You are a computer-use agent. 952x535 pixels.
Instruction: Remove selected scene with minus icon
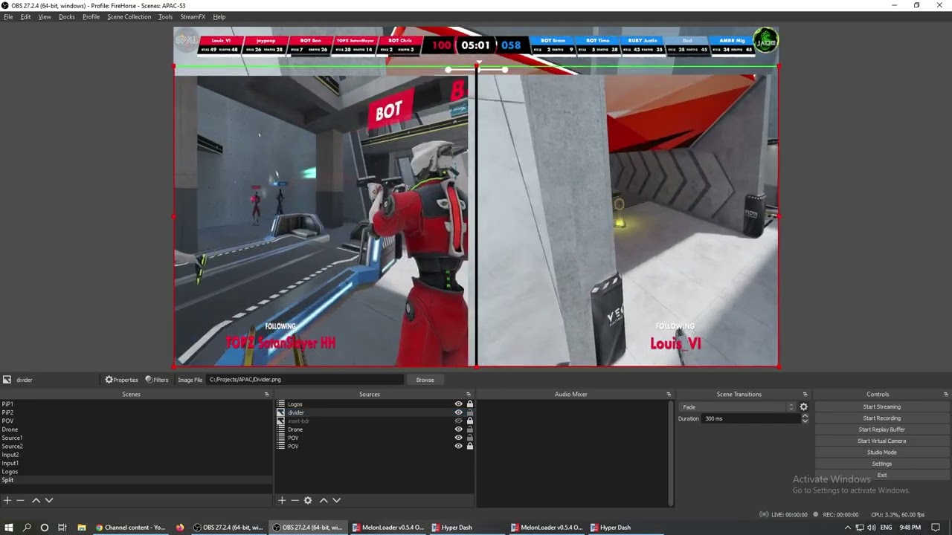tap(21, 500)
